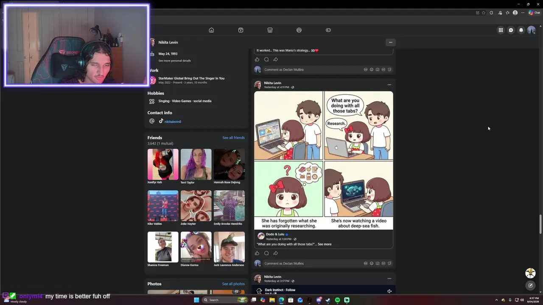
Task: Click See all friends link
Action: point(233,138)
